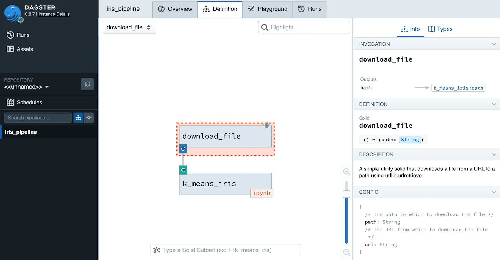Screen dimensions: 500x260
Task: Follow the k_means_iris:path output link
Action: pyautogui.click(x=458, y=88)
